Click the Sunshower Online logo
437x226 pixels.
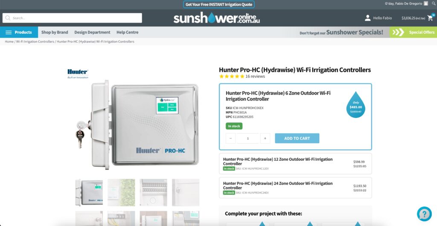[x=216, y=18]
